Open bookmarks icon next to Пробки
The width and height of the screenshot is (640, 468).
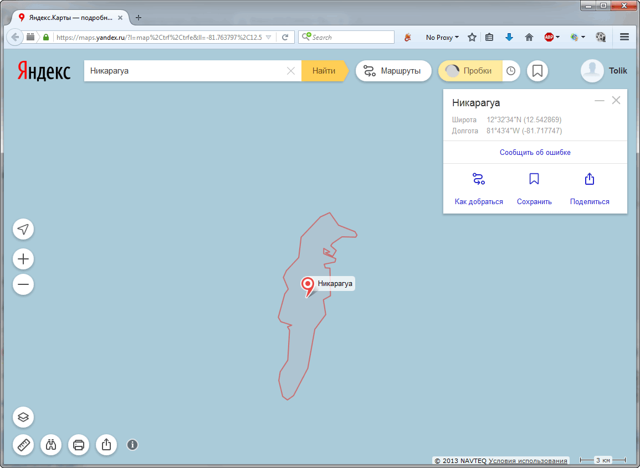(x=537, y=71)
